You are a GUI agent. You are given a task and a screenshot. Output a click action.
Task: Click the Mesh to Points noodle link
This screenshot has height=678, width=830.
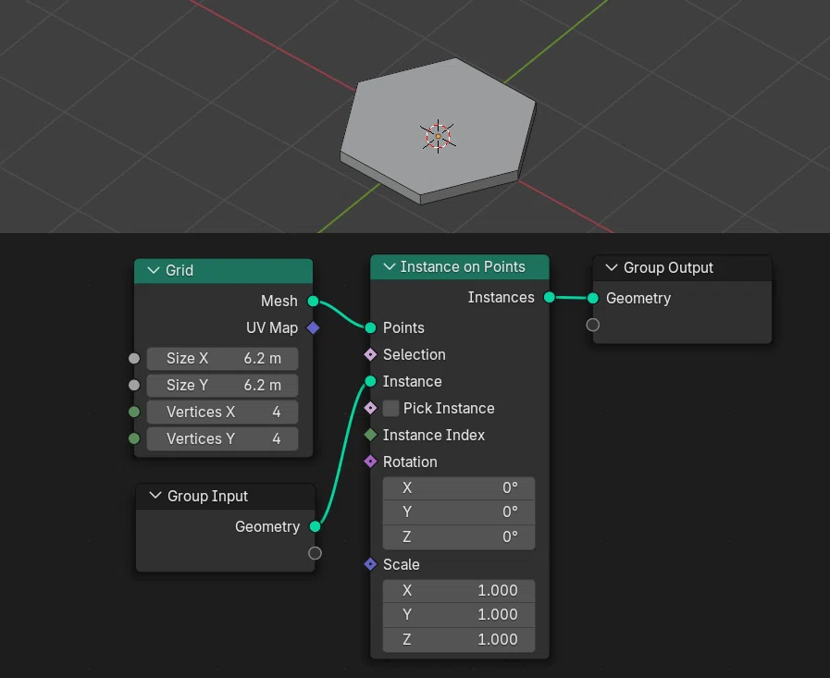[x=341, y=315]
